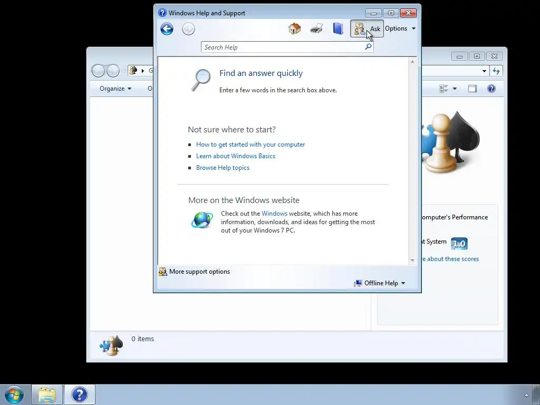Open address bar history dropdown in Explorer
Image resolution: width=540 pixels, height=405 pixels.
[x=484, y=71]
